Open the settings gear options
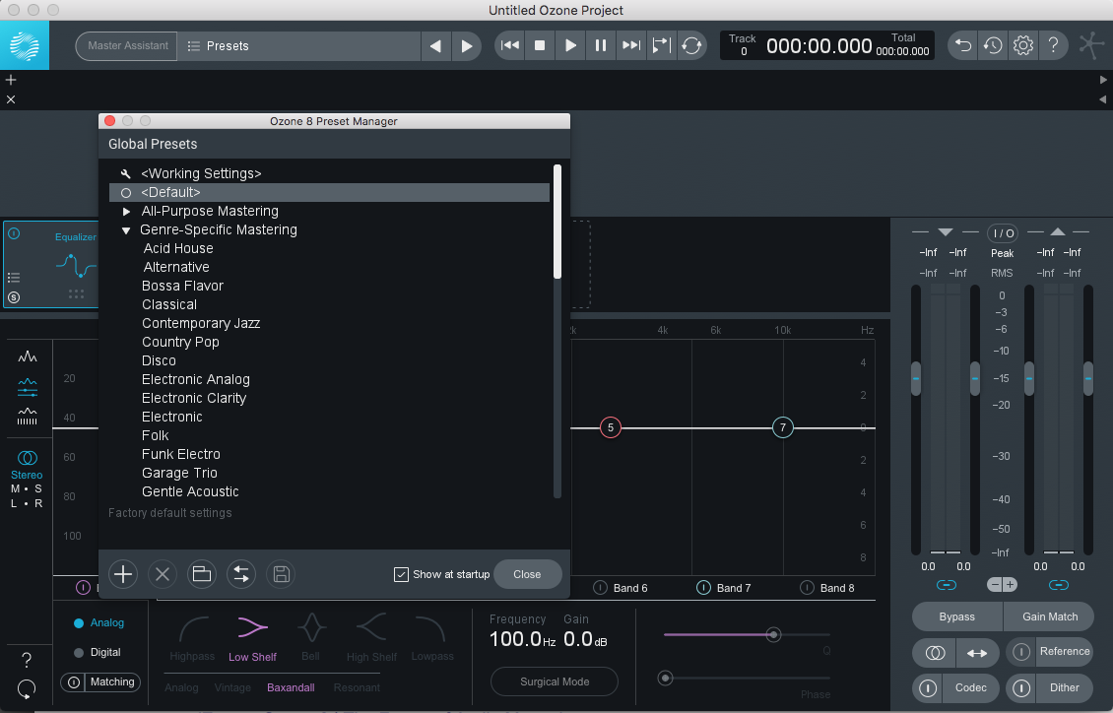The height and width of the screenshot is (713, 1113). point(1022,45)
